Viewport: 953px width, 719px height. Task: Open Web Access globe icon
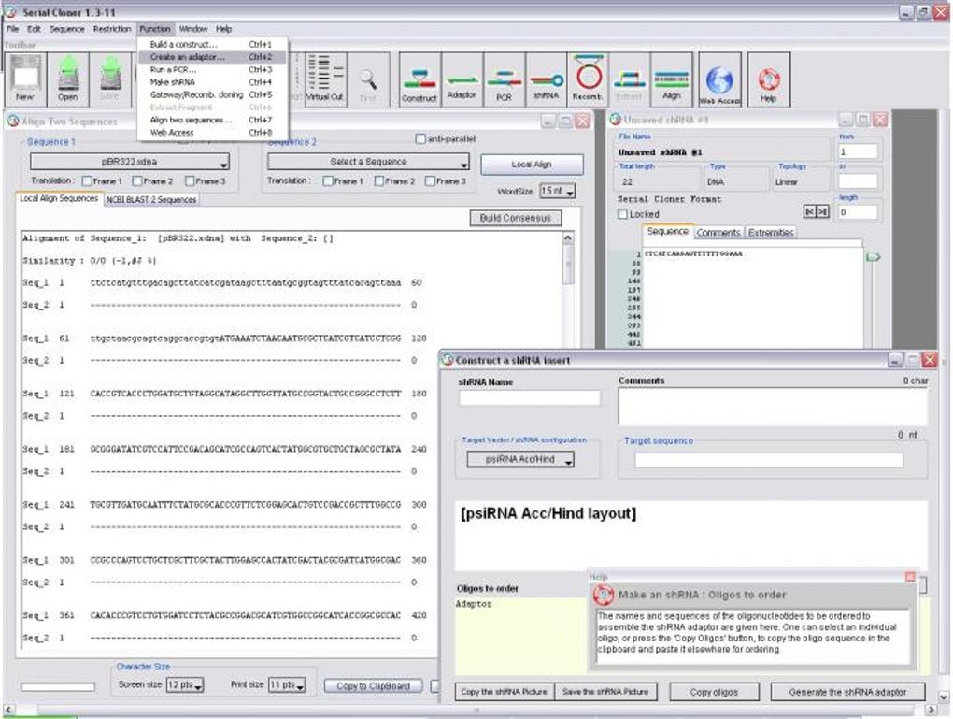click(719, 79)
